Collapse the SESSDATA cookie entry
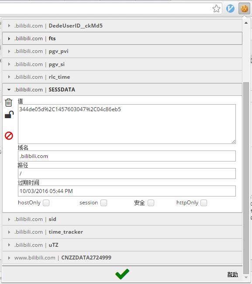This screenshot has width=252, height=284. 122,89
